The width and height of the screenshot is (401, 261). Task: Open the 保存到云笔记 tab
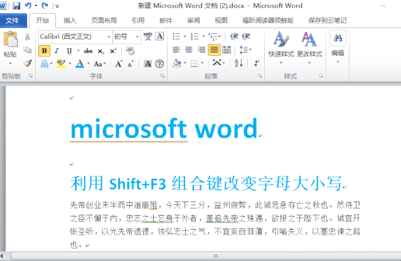tap(328, 21)
